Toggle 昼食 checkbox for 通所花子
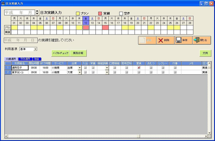The width and height of the screenshot is (215, 141). (139, 68)
